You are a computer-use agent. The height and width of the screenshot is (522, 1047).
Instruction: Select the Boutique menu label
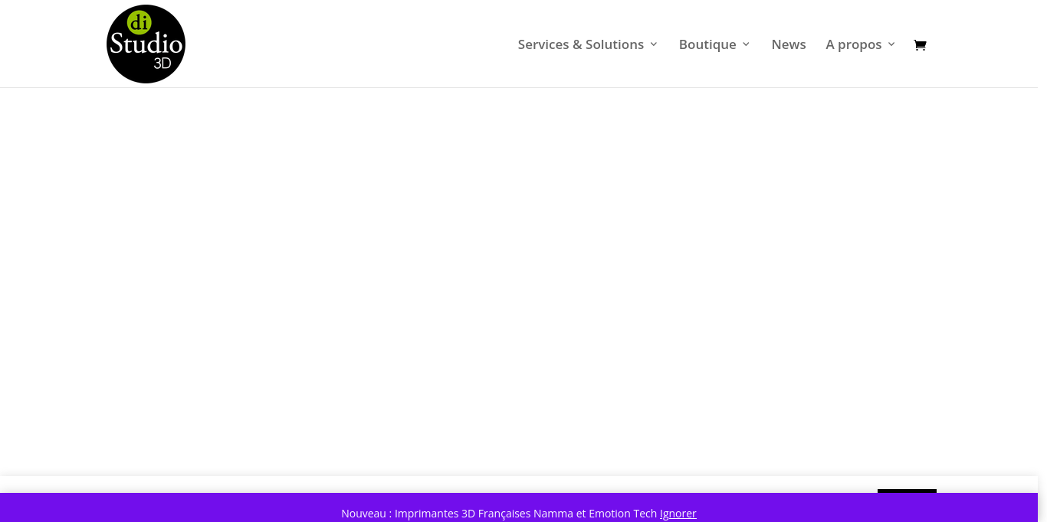(707, 44)
